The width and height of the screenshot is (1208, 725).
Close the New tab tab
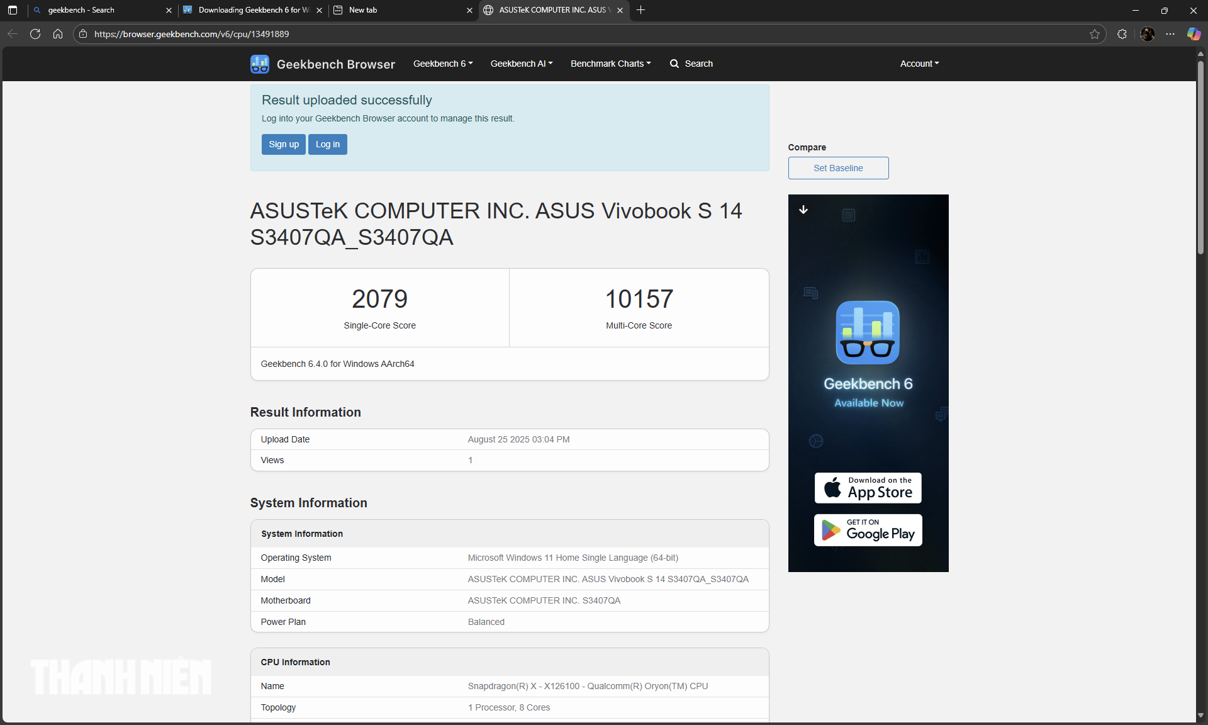tap(469, 10)
